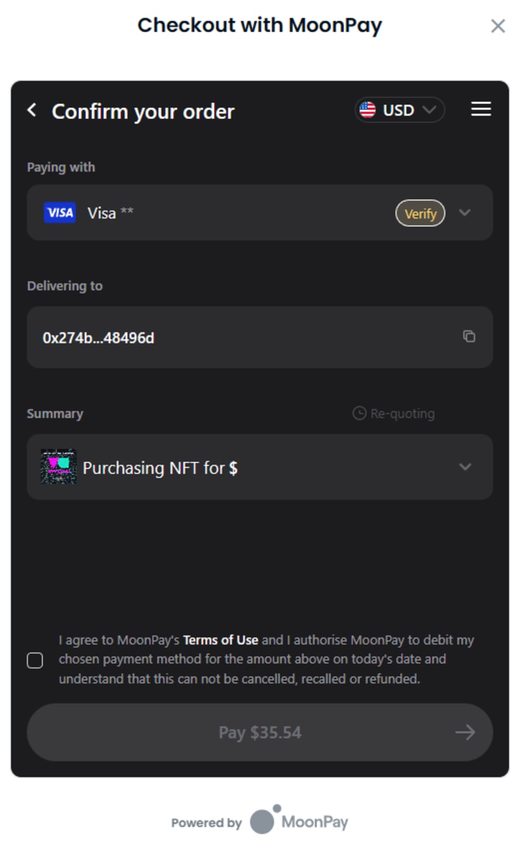The height and width of the screenshot is (858, 525).
Task: Open the USD currency dropdown
Action: tap(400, 110)
